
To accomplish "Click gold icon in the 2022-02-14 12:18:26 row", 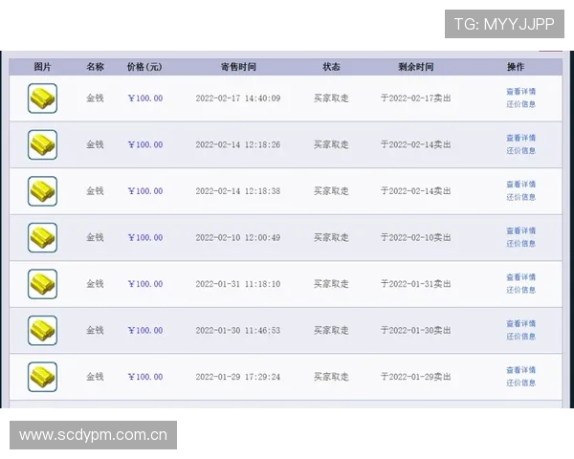I will [42, 144].
